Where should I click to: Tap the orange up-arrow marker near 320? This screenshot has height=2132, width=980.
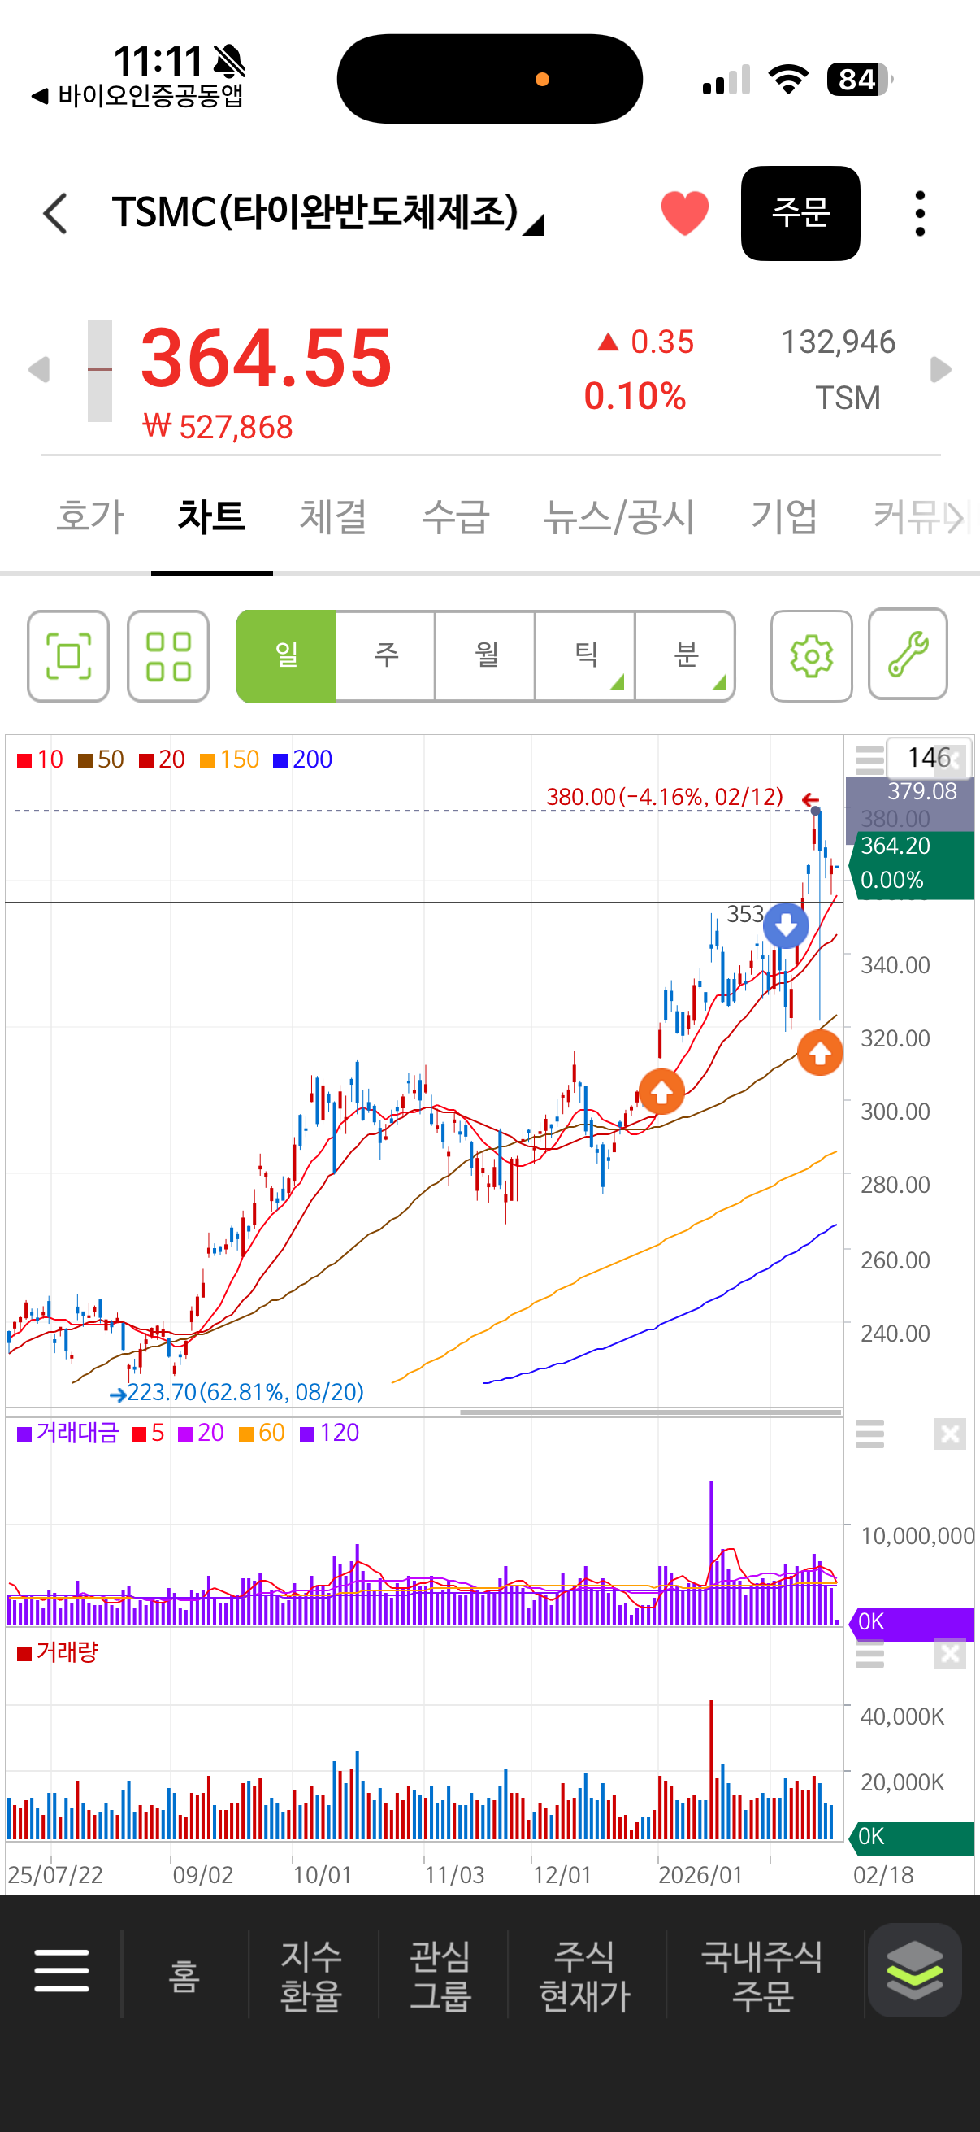pos(820,1053)
